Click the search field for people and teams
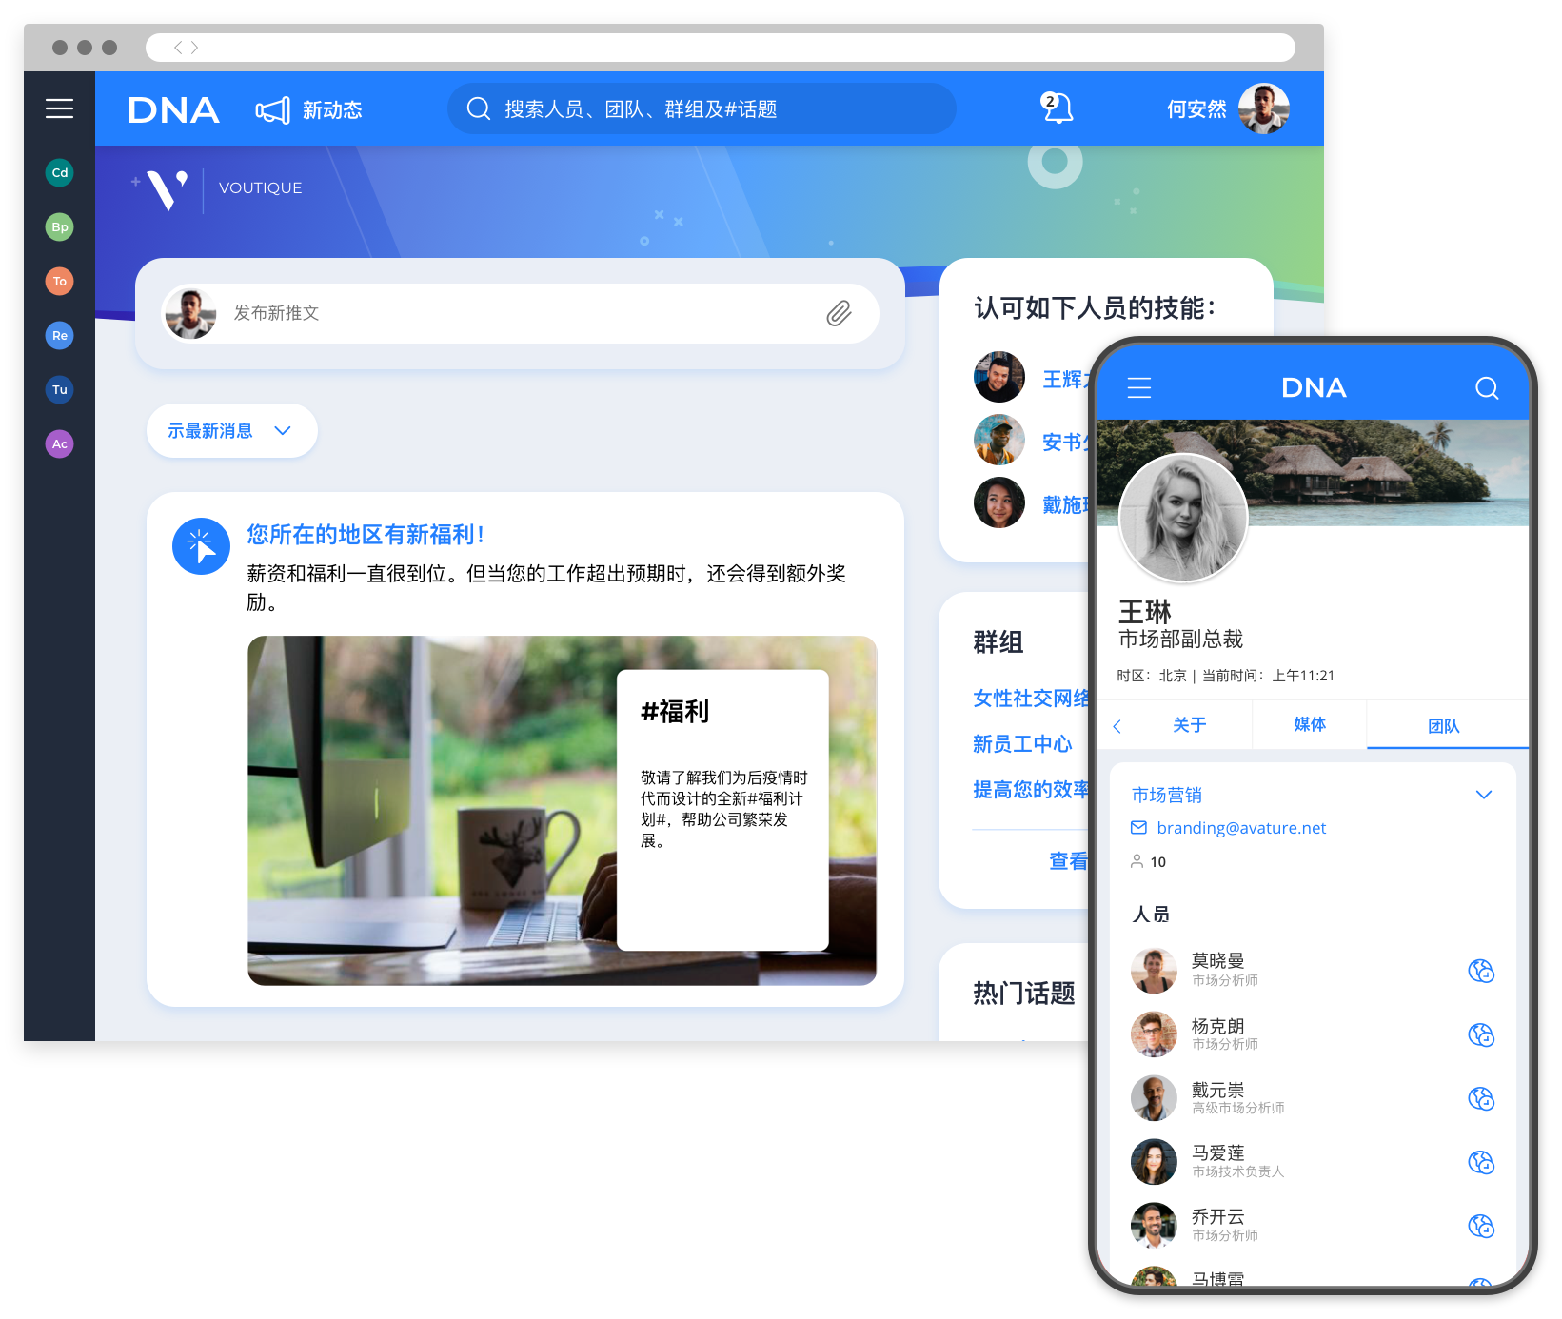Viewport: 1562px width, 1319px height. pos(702,109)
